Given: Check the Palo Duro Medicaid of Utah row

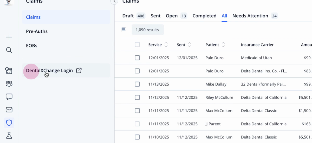Looking at the screenshot, I should click(x=137, y=58).
